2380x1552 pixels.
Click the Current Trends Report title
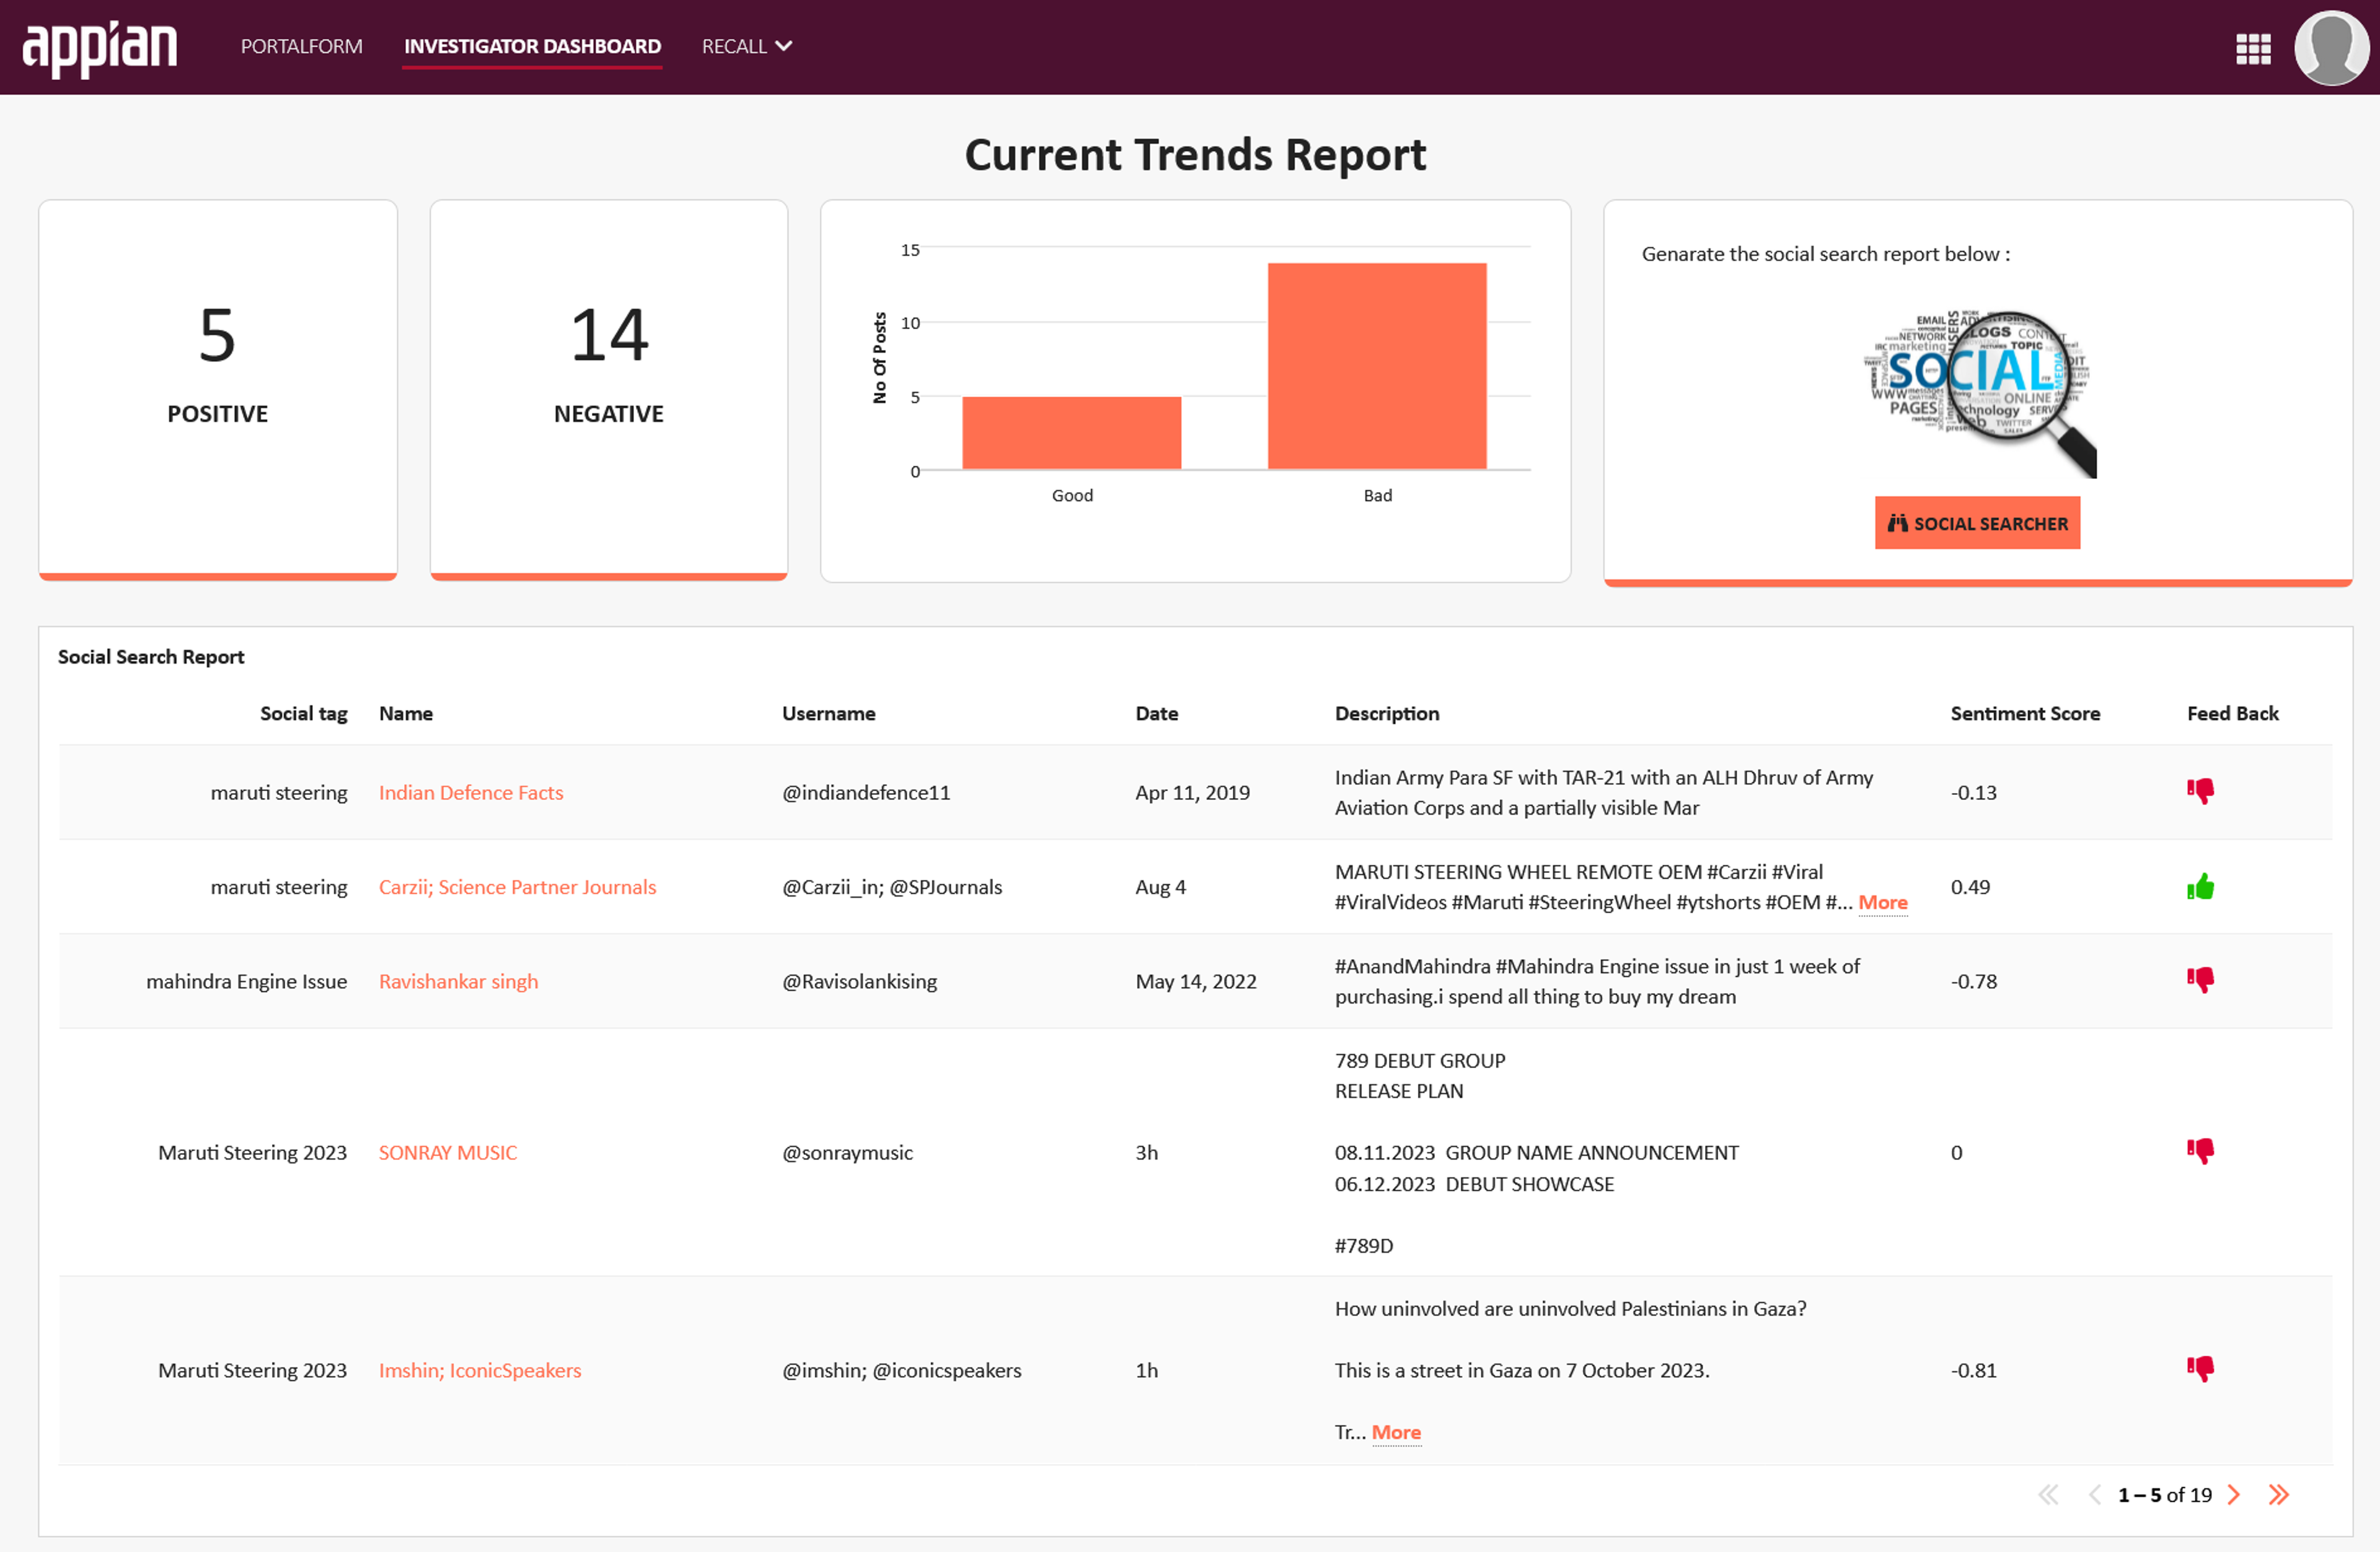tap(1195, 155)
